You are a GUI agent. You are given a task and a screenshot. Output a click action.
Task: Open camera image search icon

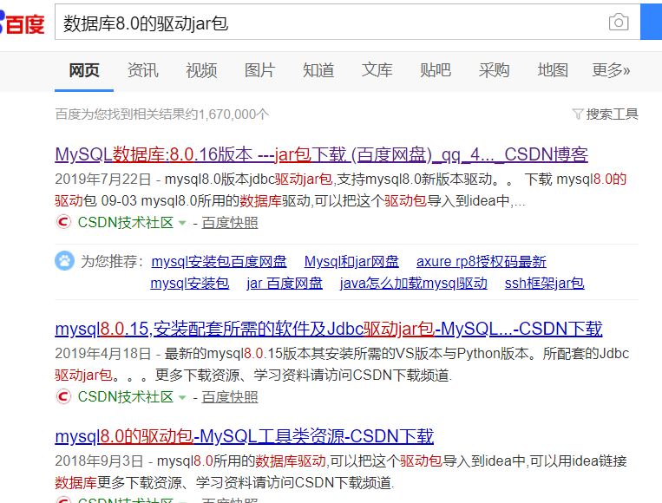point(619,22)
